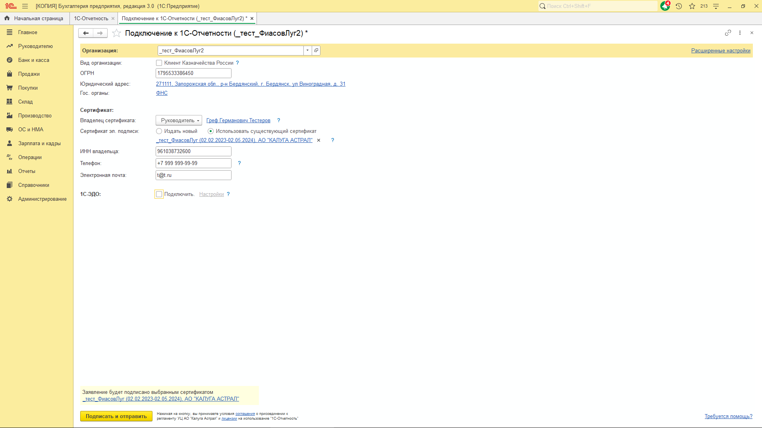This screenshot has height=428, width=762.
Task: Open the Операции section
Action: point(37,157)
